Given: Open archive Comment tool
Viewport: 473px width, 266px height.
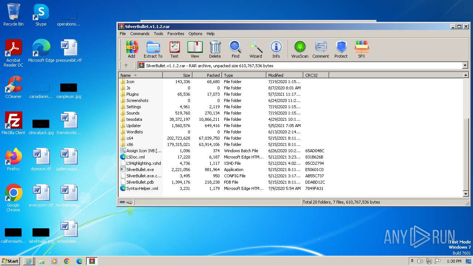Looking at the screenshot, I should [x=320, y=50].
